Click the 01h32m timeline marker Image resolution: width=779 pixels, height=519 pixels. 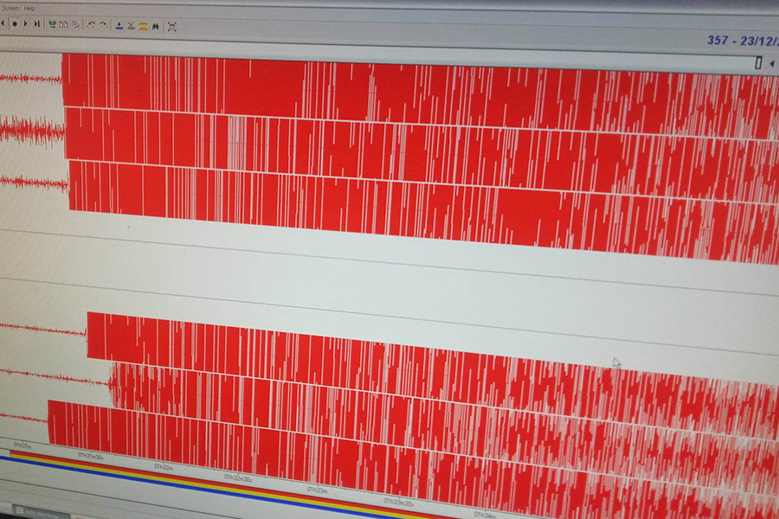pos(162,467)
